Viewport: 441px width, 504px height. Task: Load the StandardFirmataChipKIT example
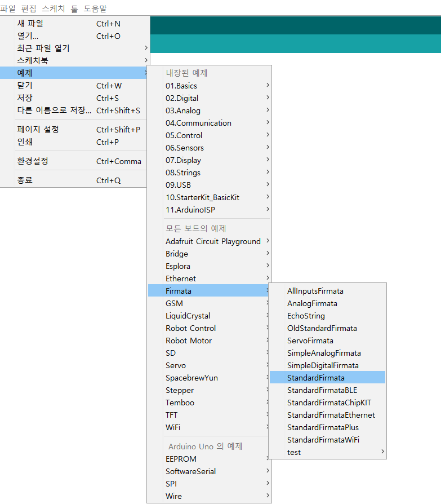pos(327,403)
